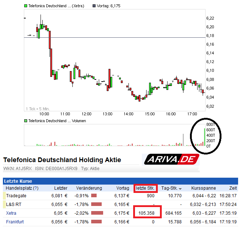This screenshot has width=241, height=227.
Task: Click the Typ: Aktie text
Action: (x=90, y=169)
